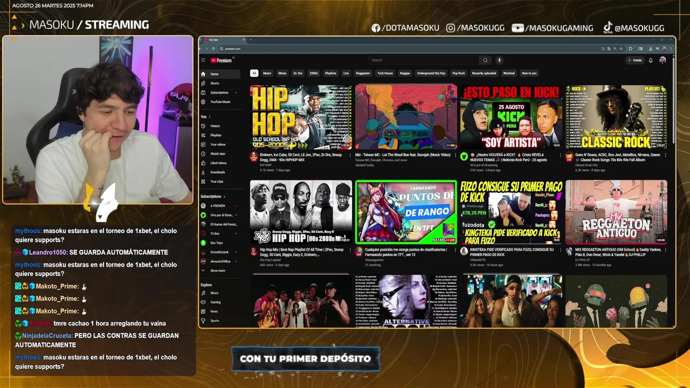Expand the Subscriptions section header
The image size is (690, 388).
[213, 197]
